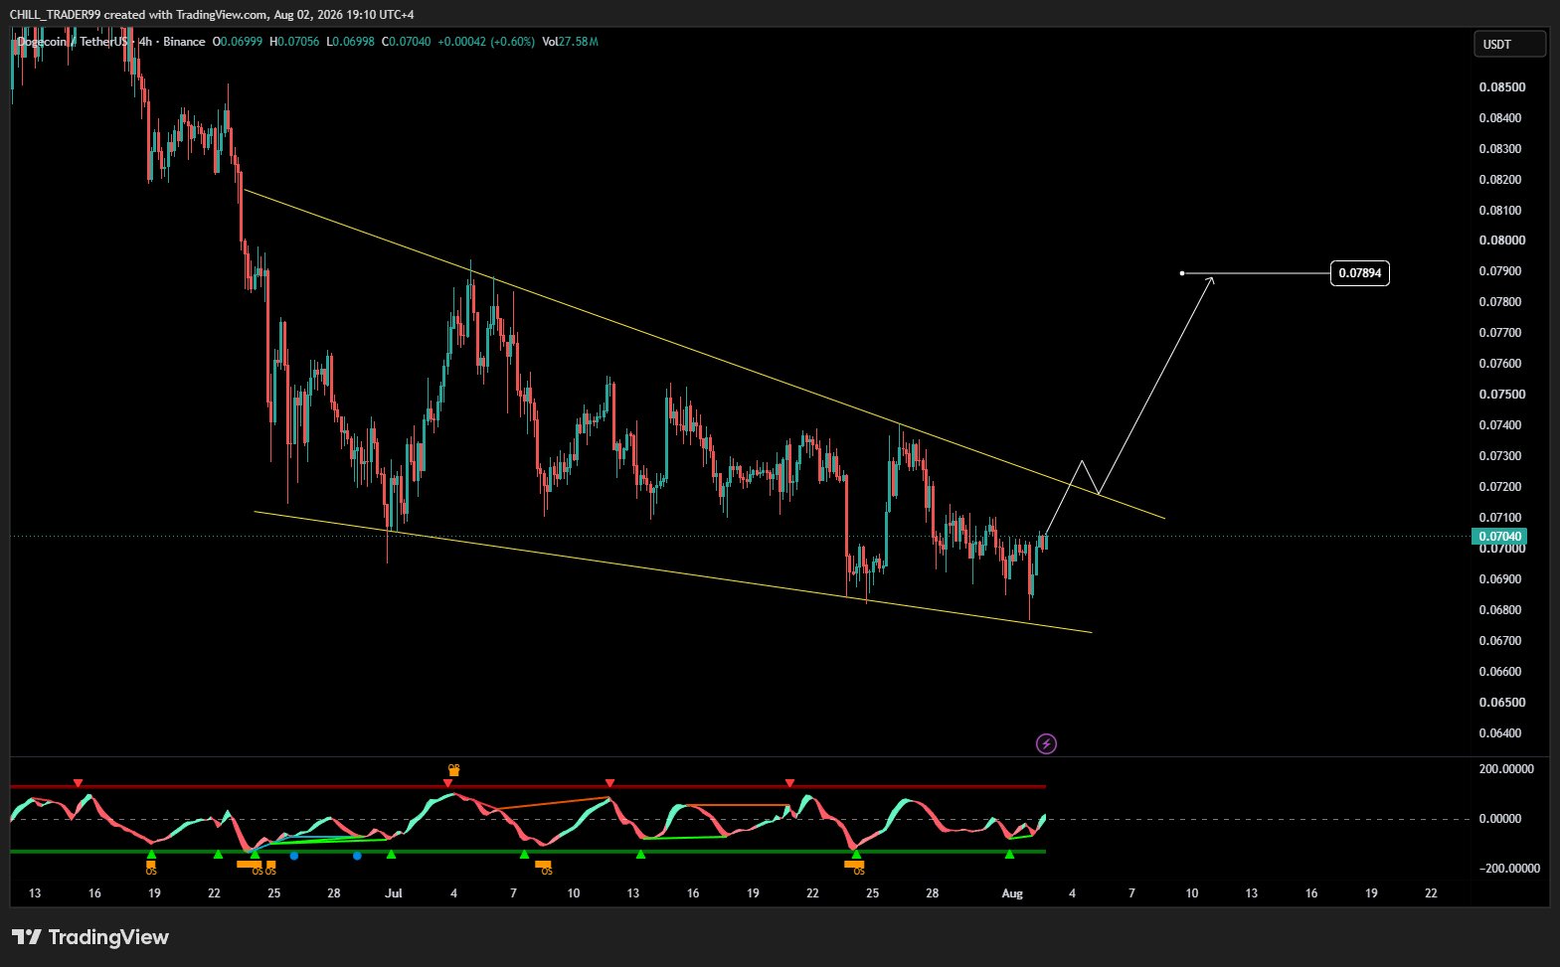
Task: Select the red down-triangle signal at Jul 4
Action: (x=447, y=783)
